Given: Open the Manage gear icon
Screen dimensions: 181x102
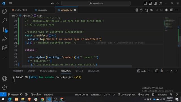Looking at the screenshot, I should [5, 88].
